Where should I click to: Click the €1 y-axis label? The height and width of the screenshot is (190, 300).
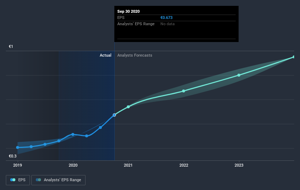coord(11,46)
